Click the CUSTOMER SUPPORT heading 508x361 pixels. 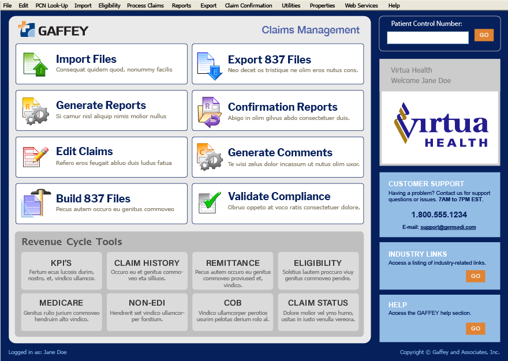click(426, 184)
